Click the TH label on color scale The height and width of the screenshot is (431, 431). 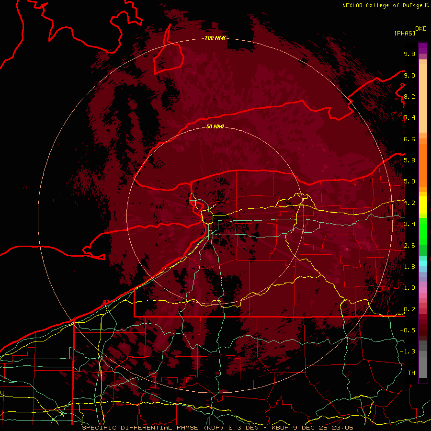click(411, 373)
